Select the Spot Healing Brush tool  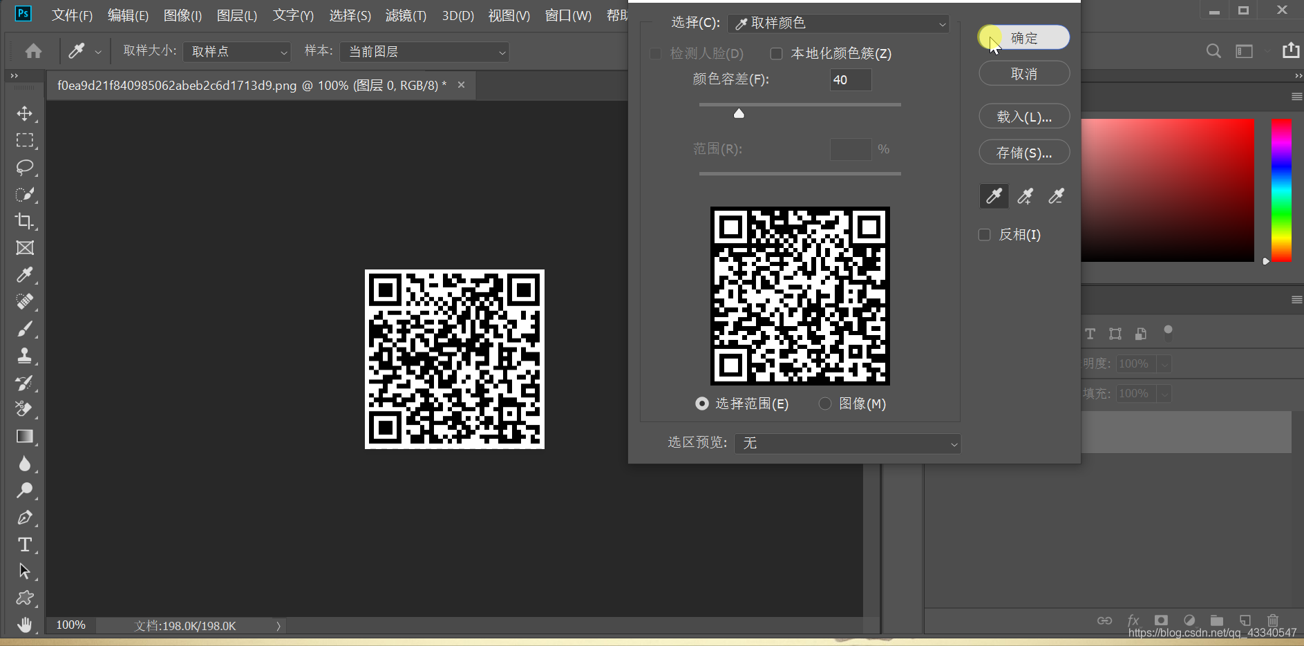pyautogui.click(x=25, y=302)
